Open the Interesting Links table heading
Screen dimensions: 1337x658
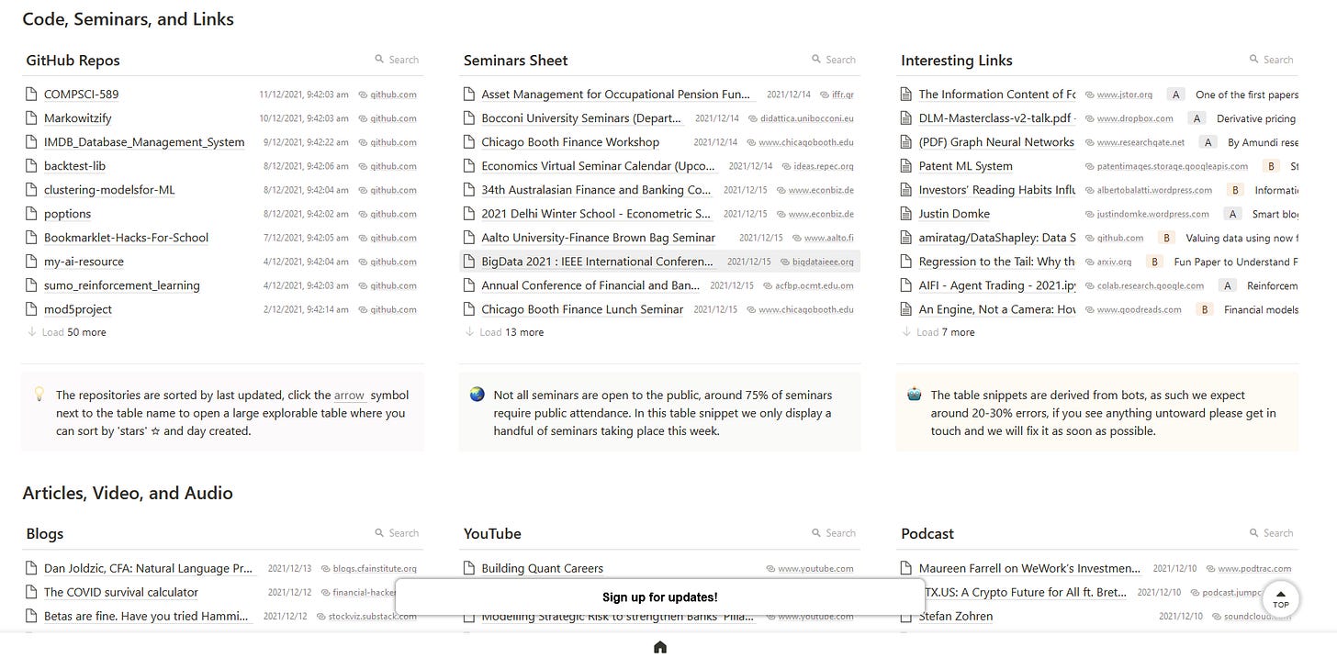pos(957,61)
